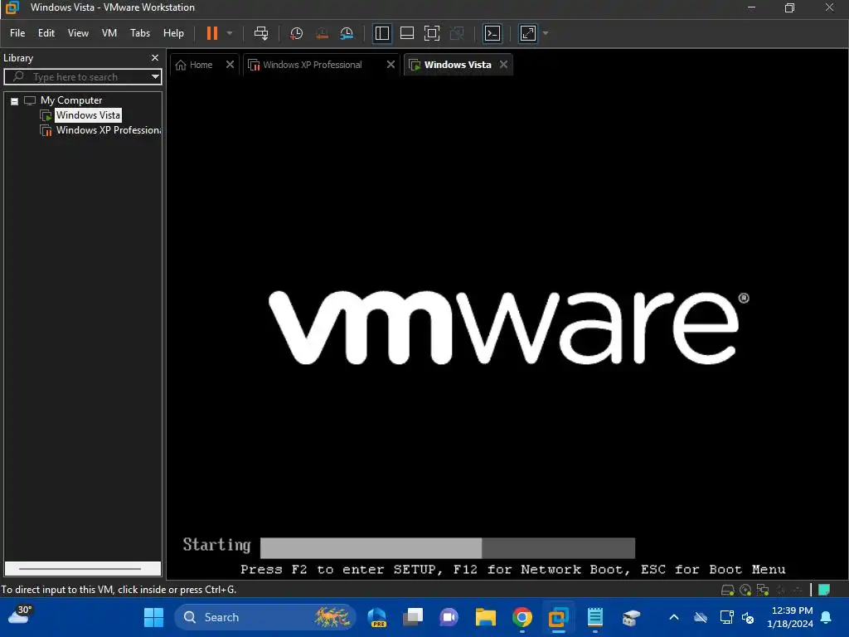849x637 pixels.
Task: Click the CD/DVD drive status bar icon
Action: pos(745,590)
